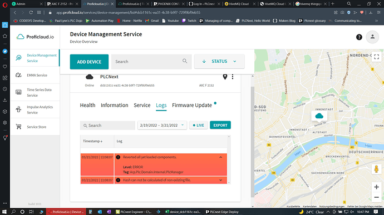Select the Street View pegman

pos(376,169)
